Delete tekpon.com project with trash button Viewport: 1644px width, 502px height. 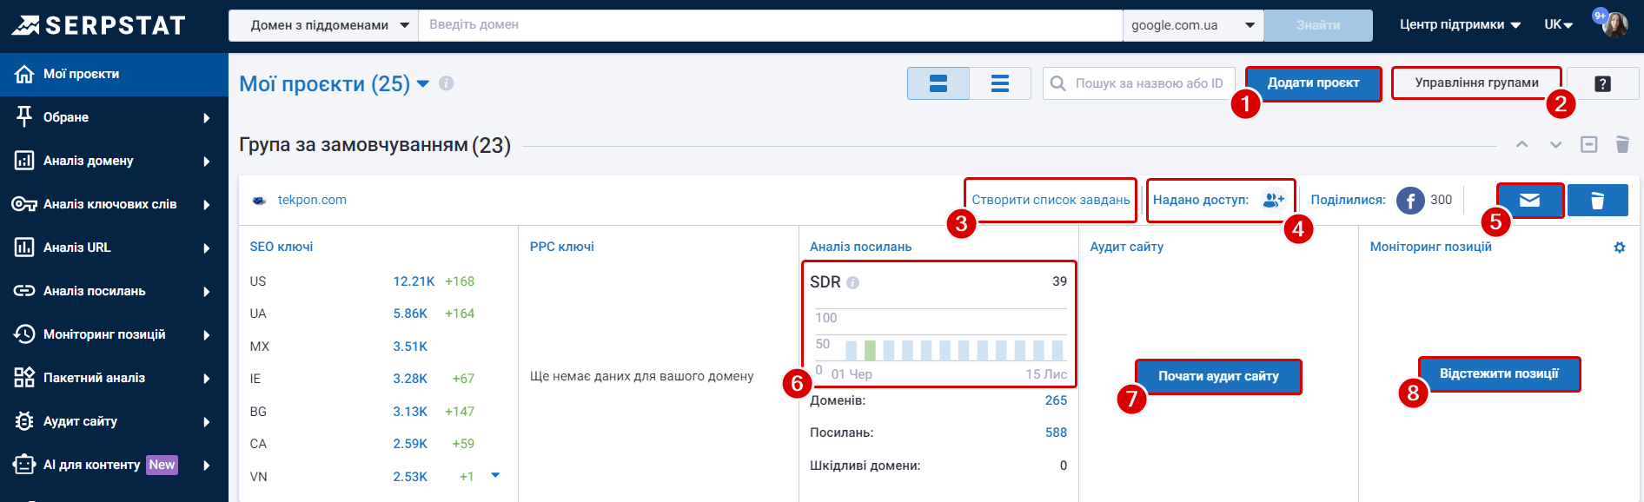point(1597,201)
